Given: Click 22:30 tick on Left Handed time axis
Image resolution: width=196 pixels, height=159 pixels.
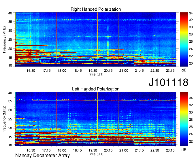Looking at the screenshot, I should pyautogui.click(x=154, y=150).
